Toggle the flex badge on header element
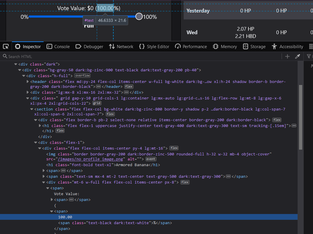 129,86
